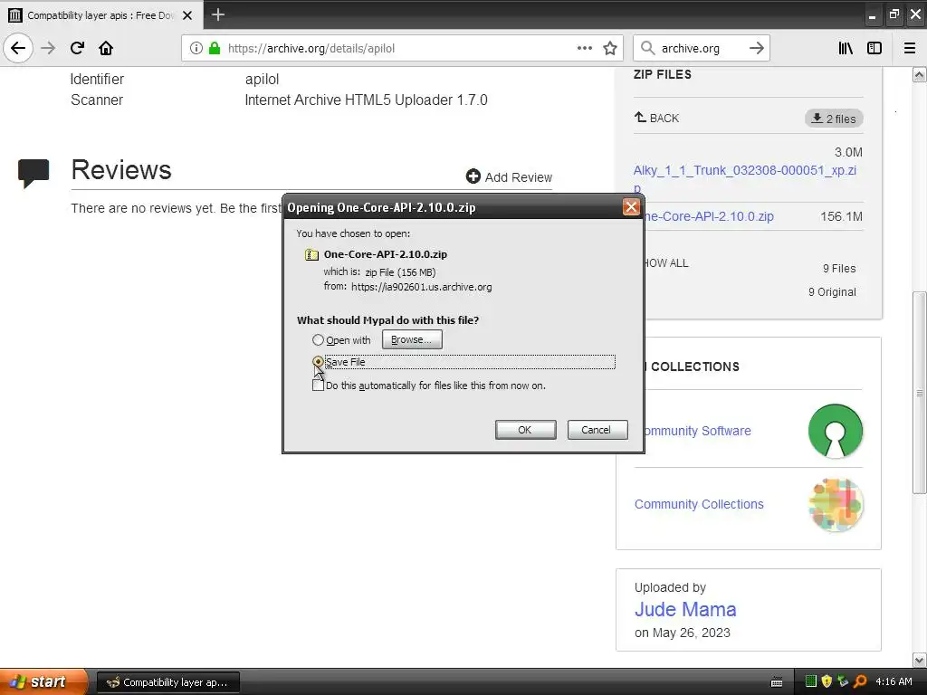Click the Forward arrow button
Viewport: 927px width, 695px height.
[x=48, y=48]
